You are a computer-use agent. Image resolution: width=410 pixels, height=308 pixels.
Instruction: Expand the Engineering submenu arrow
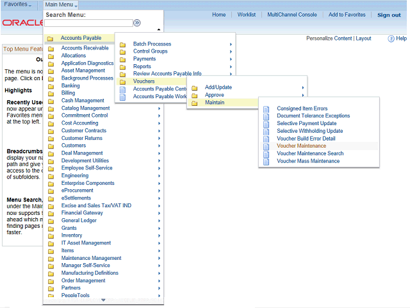pyautogui.click(x=159, y=176)
